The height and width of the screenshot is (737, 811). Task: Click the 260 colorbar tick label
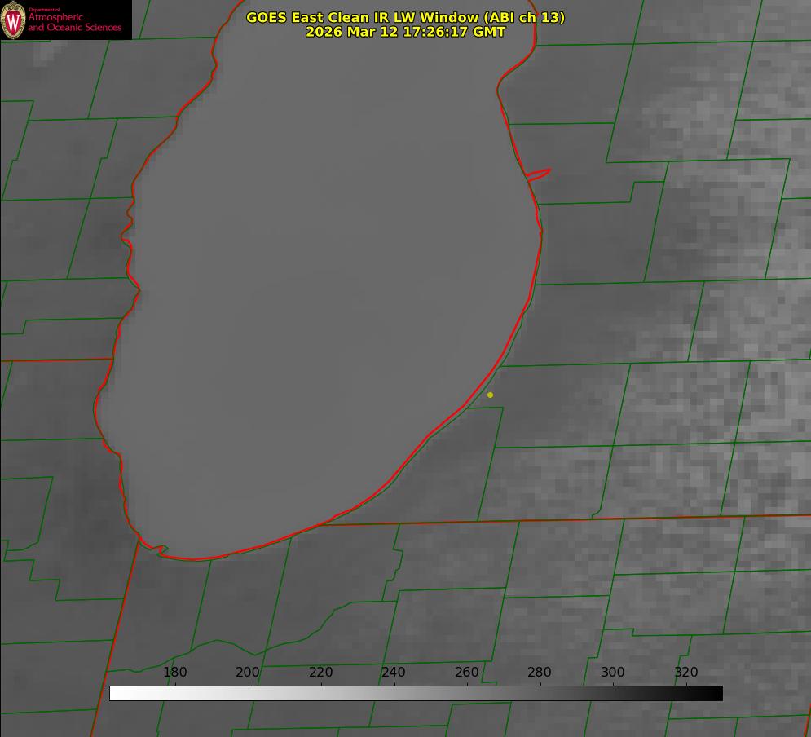click(x=467, y=673)
